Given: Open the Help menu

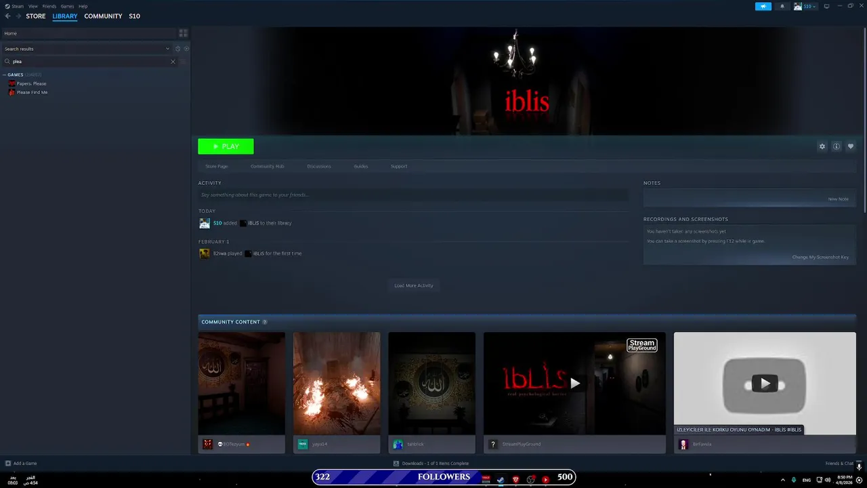Looking at the screenshot, I should pos(83,6).
